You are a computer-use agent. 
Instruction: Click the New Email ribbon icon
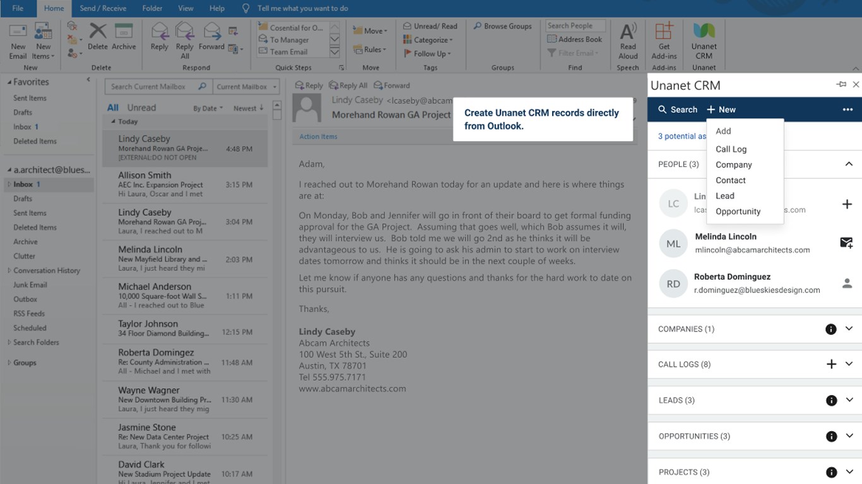18,42
